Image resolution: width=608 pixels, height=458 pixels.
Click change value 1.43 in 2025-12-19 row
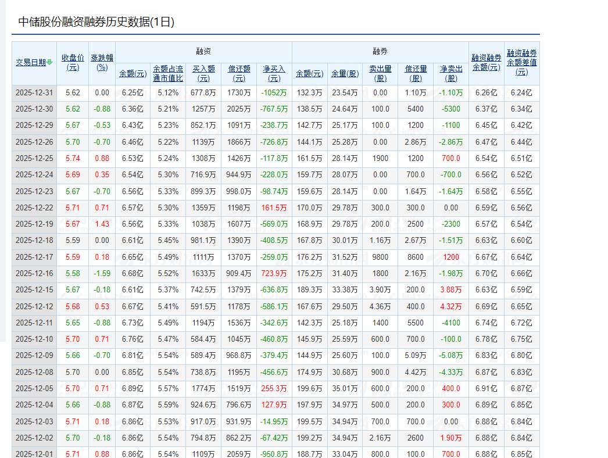pos(102,224)
